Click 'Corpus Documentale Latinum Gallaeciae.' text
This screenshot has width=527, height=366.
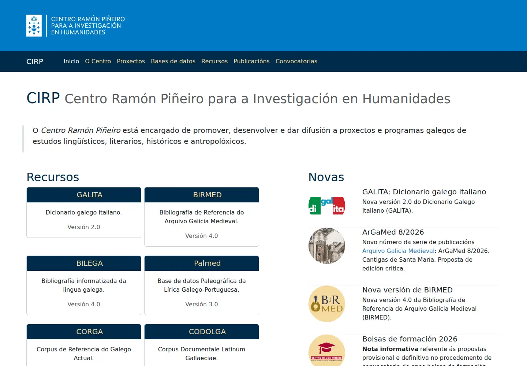[x=202, y=354]
